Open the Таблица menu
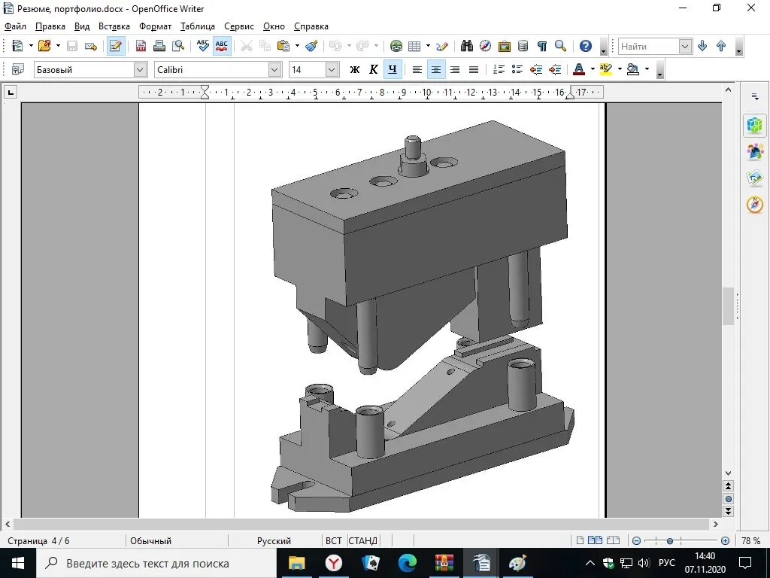770x578 pixels. [x=198, y=26]
